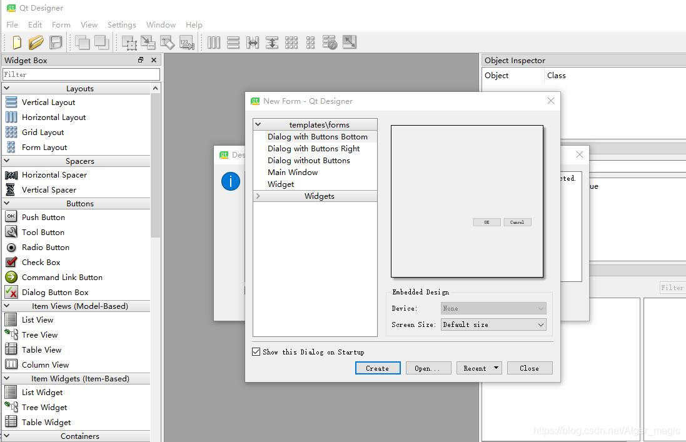686x442 pixels.
Task: Click the New form toolbar icon
Action: [x=17, y=43]
